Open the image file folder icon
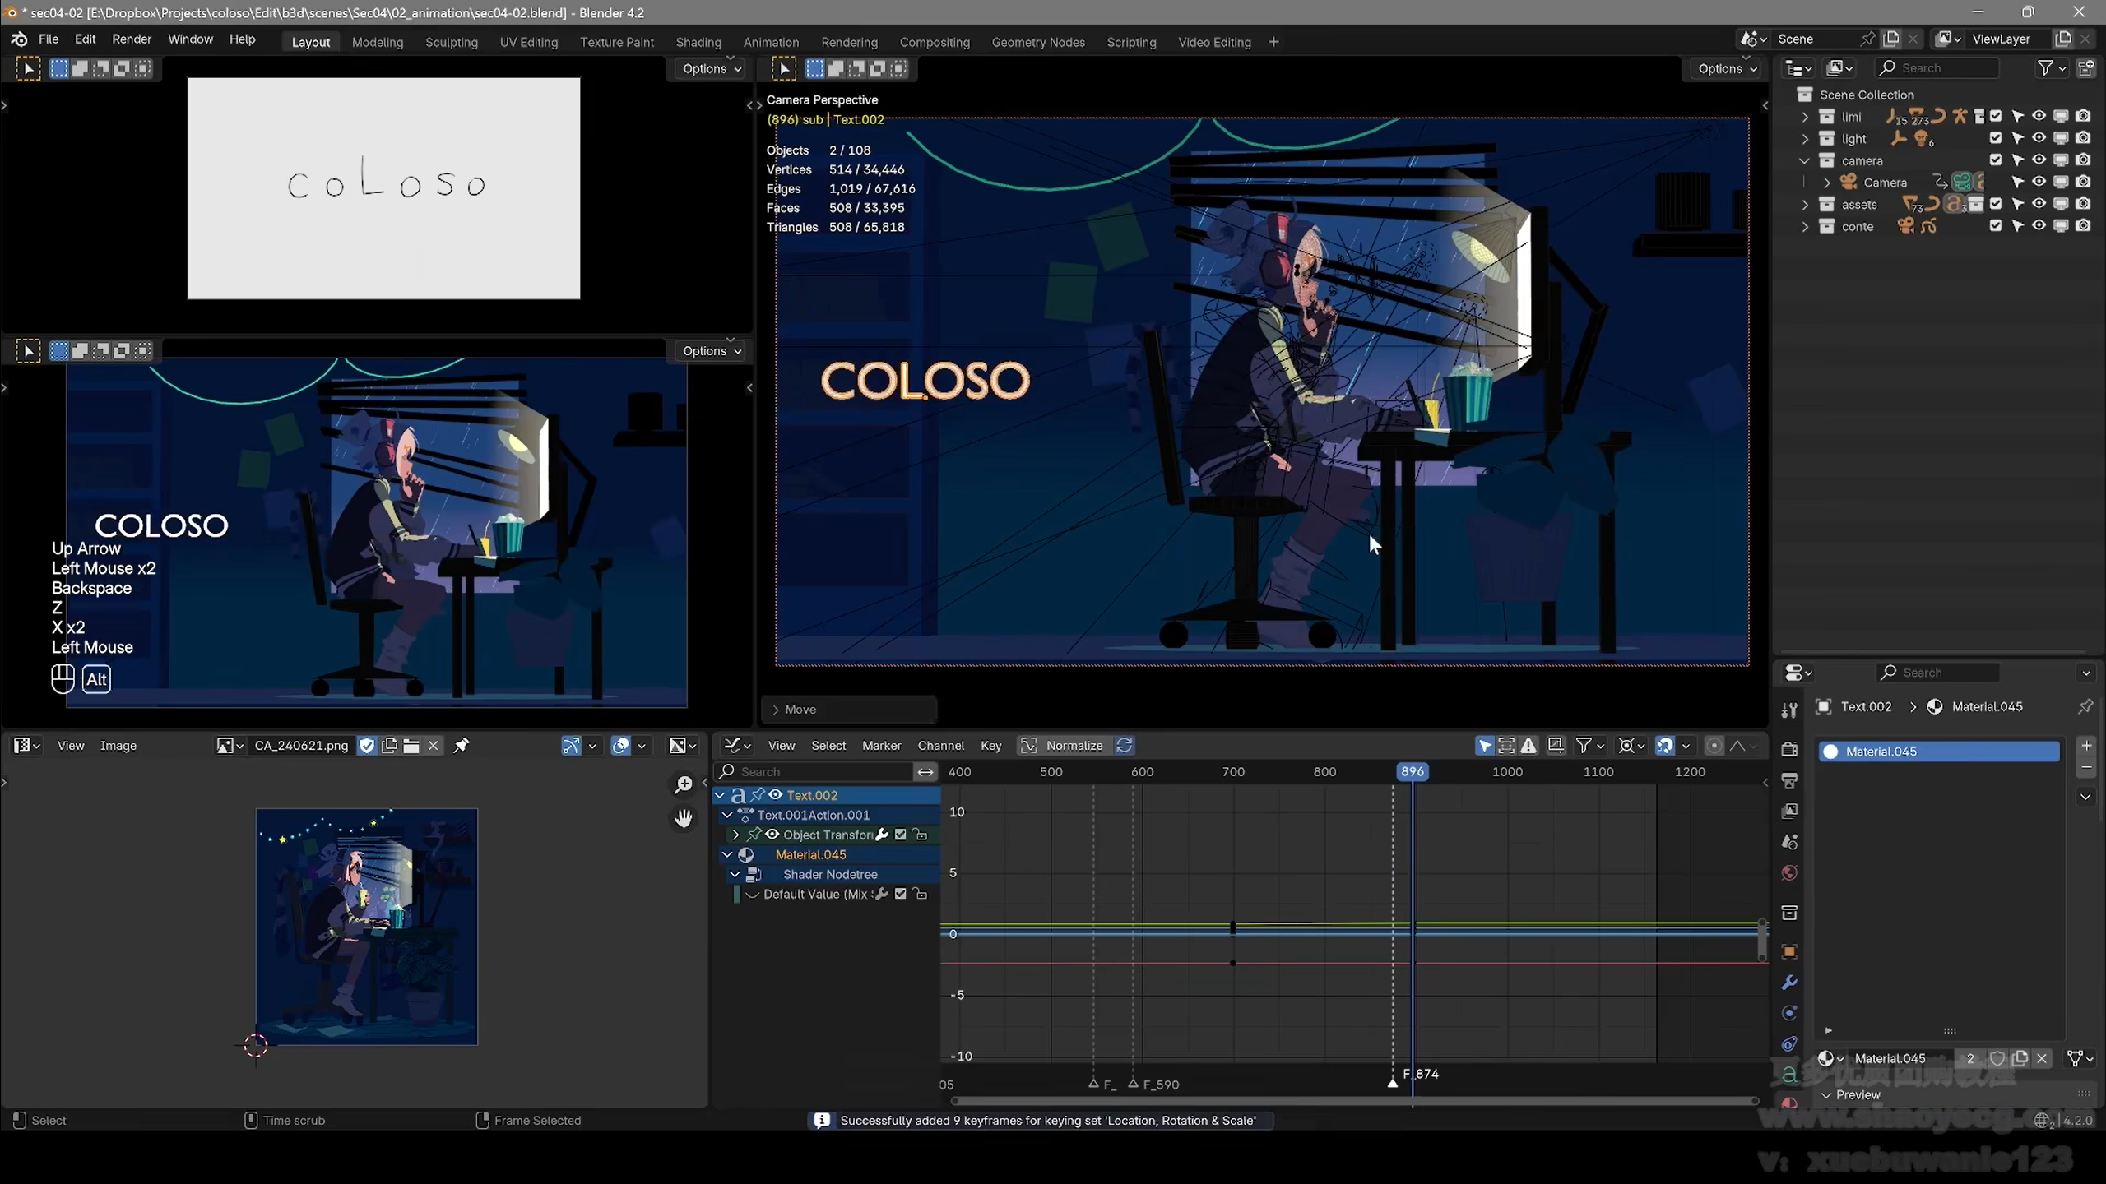 (411, 746)
